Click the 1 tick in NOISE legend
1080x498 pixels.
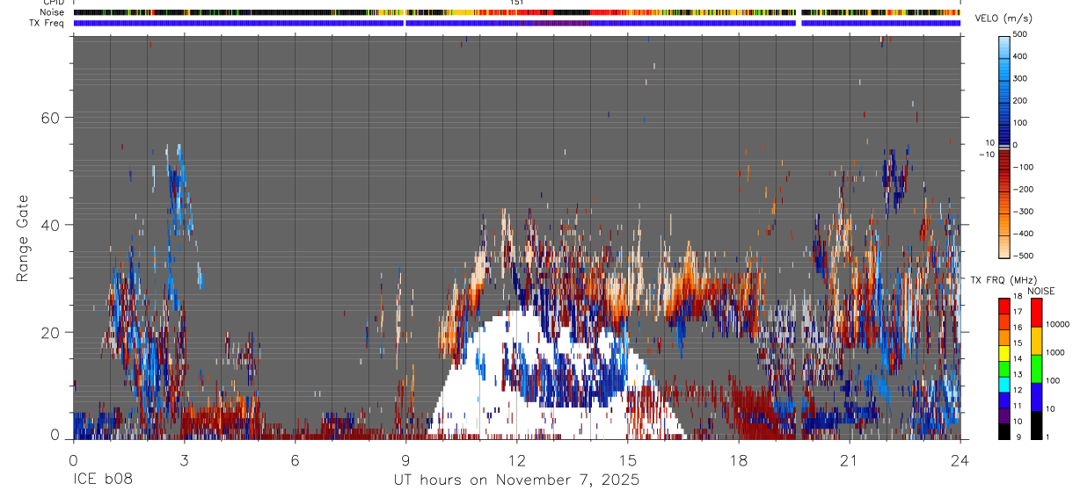click(1047, 437)
